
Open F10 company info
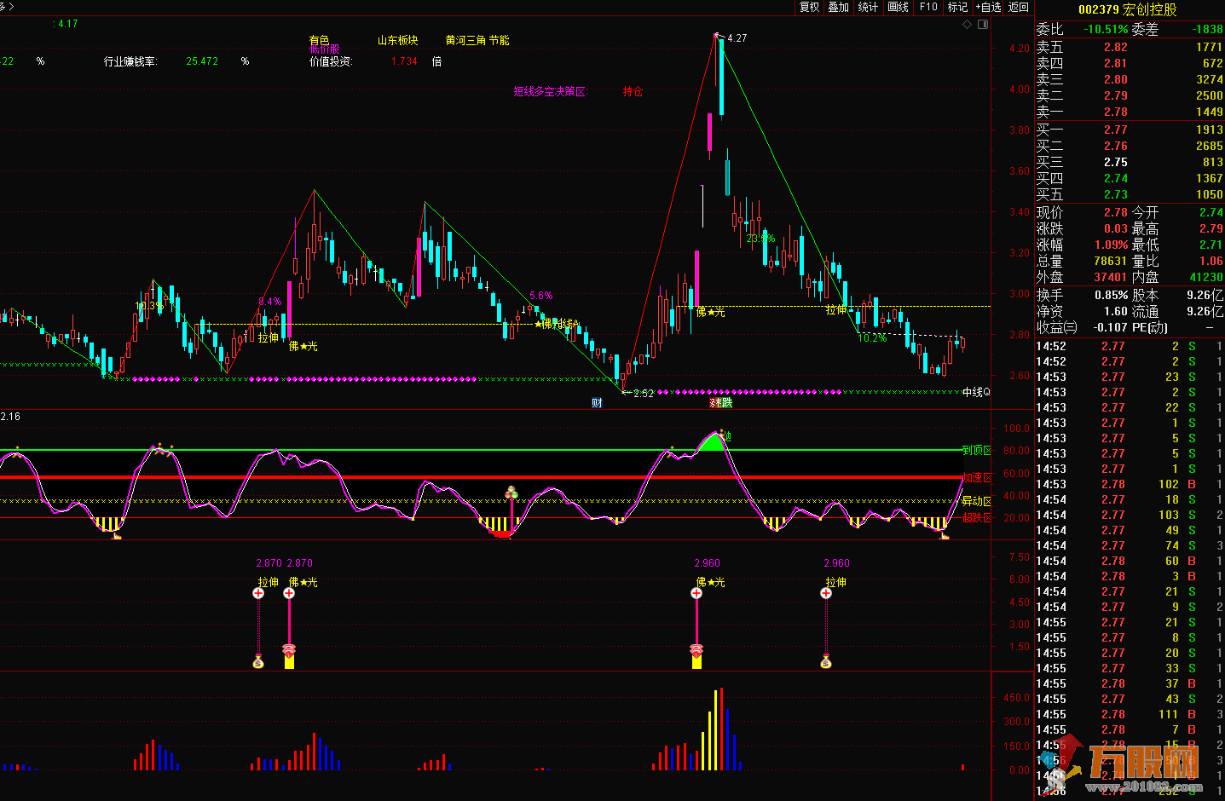point(928,7)
